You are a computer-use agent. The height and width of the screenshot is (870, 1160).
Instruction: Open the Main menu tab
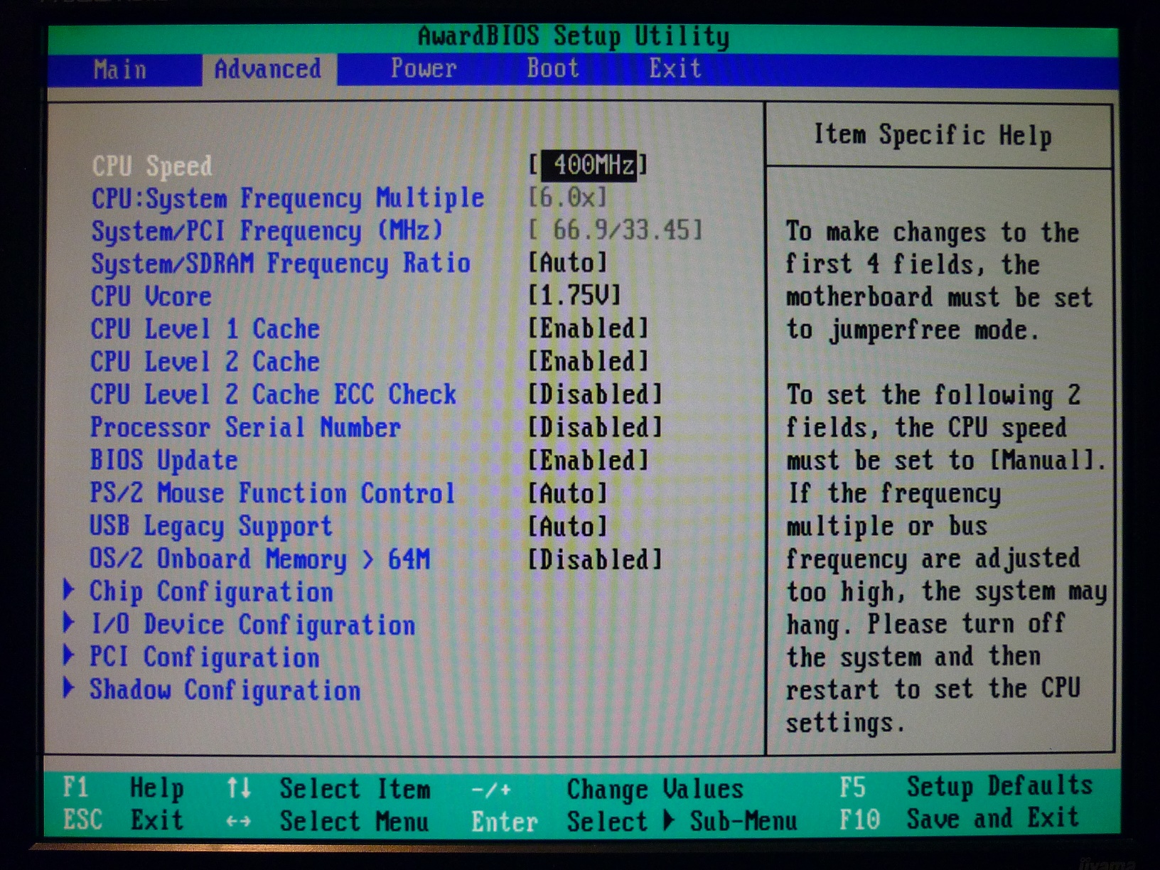pyautogui.click(x=120, y=70)
